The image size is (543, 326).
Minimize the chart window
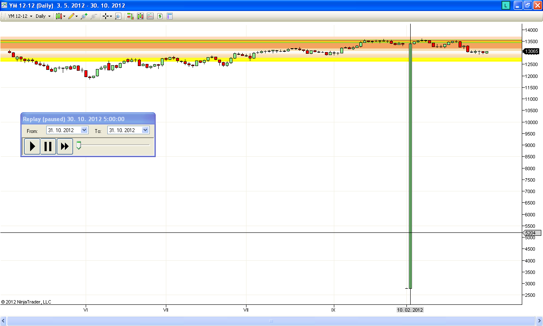coord(518,6)
